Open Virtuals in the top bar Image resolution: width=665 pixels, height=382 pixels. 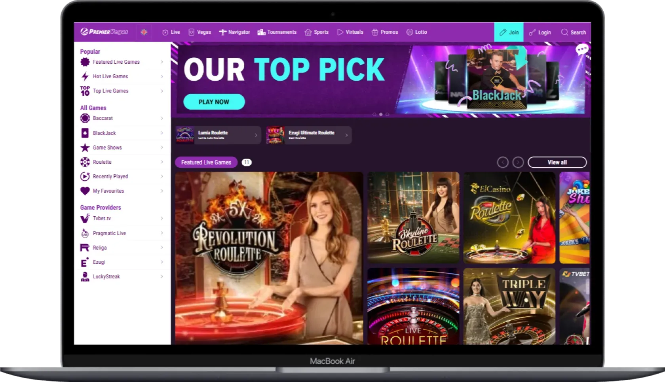[x=350, y=32]
